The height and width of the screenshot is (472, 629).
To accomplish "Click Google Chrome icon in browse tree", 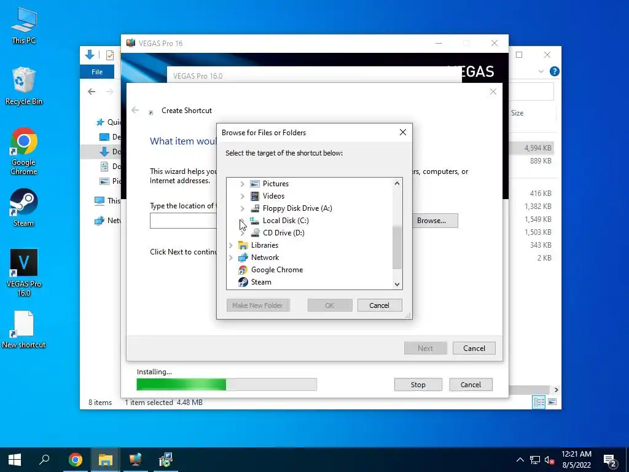I will click(x=243, y=270).
